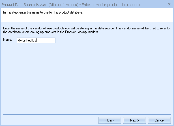
Task: Click blank area of white header banner
Action: point(127,16)
